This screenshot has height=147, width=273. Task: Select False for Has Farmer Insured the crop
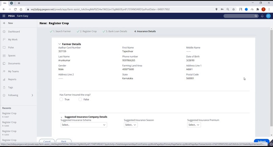(80, 99)
